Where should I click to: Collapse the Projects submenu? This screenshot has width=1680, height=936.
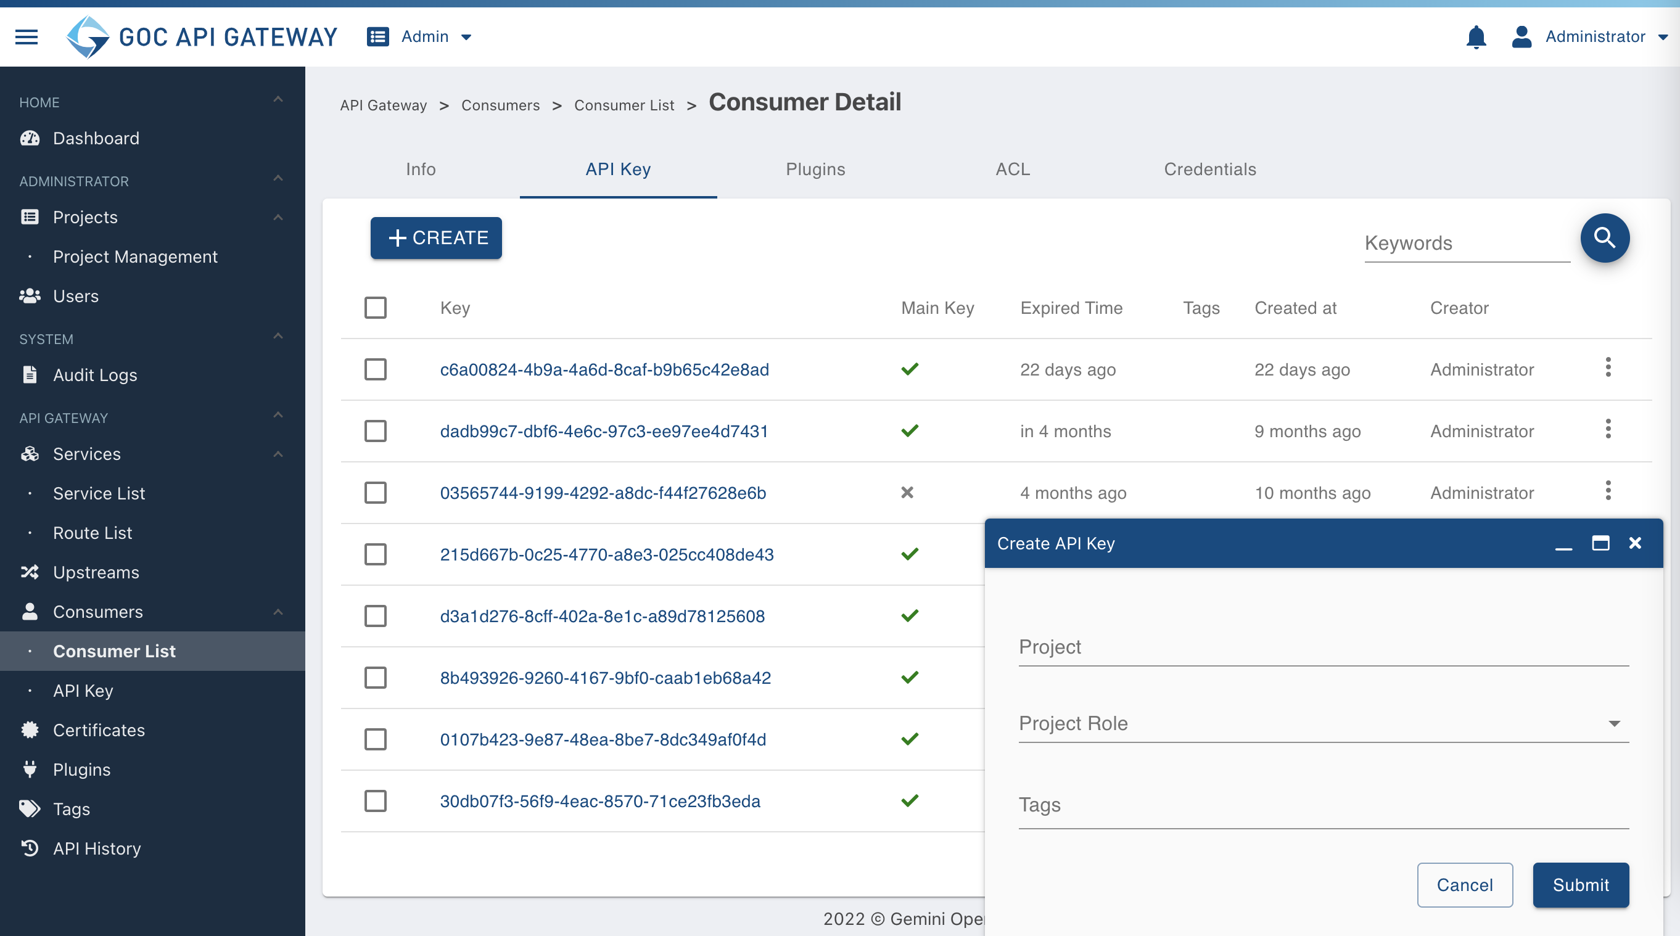pyautogui.click(x=278, y=218)
